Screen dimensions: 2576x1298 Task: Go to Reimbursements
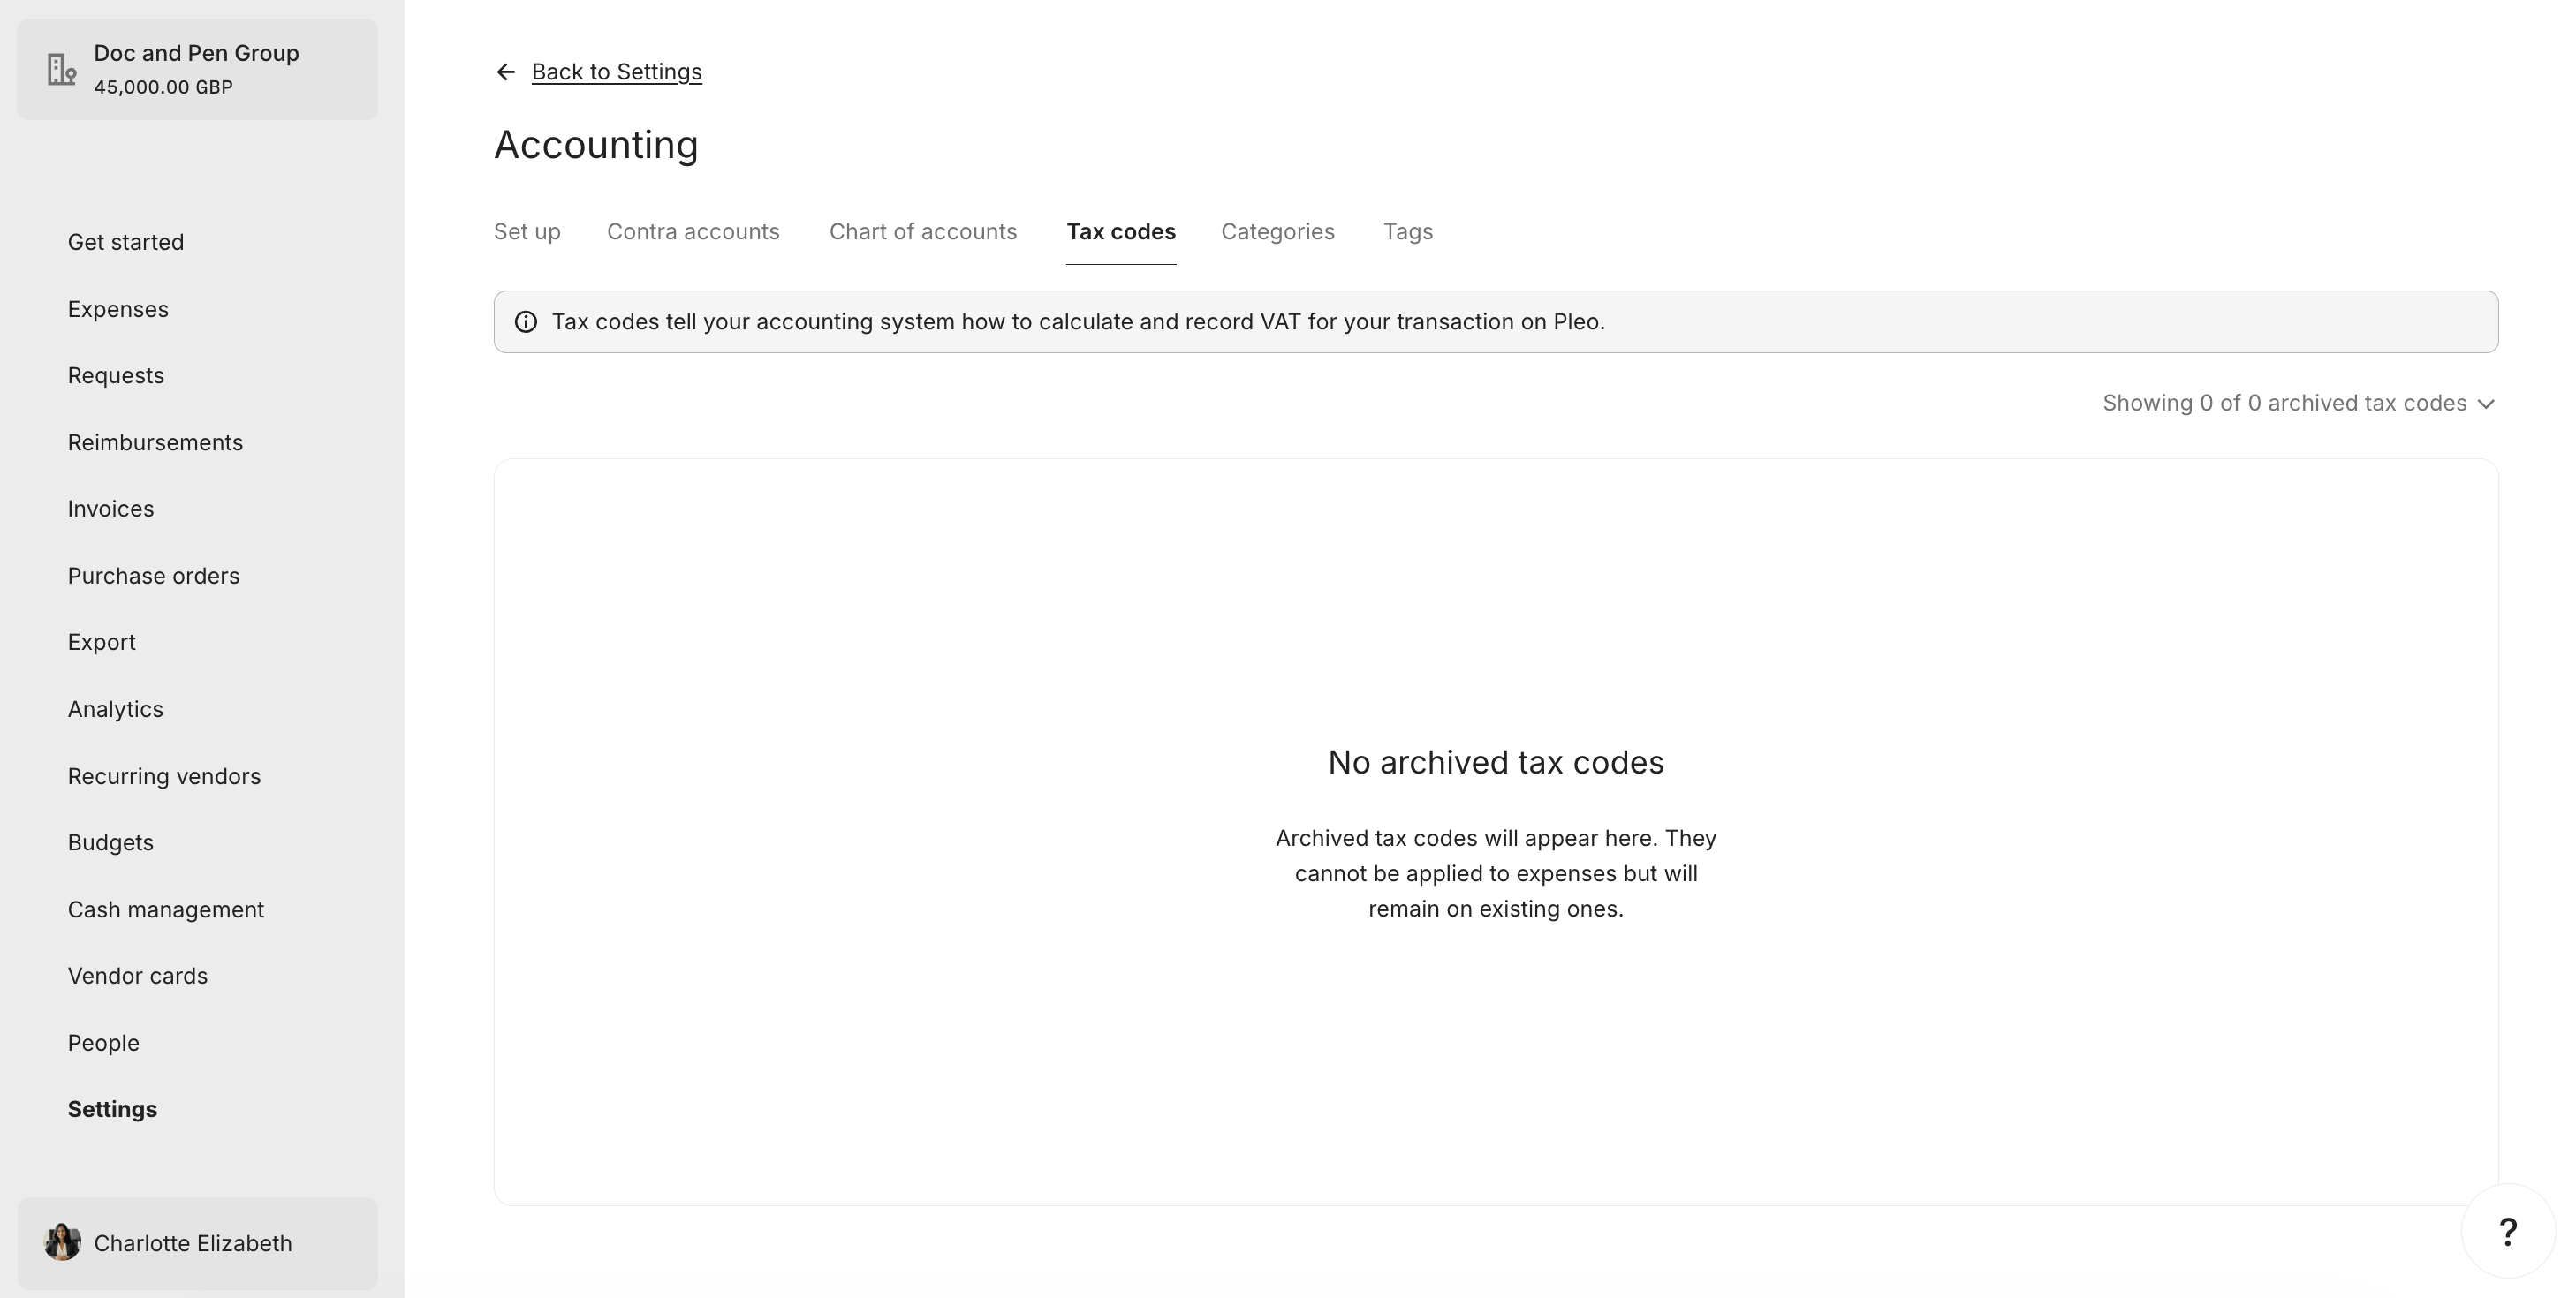(x=155, y=442)
